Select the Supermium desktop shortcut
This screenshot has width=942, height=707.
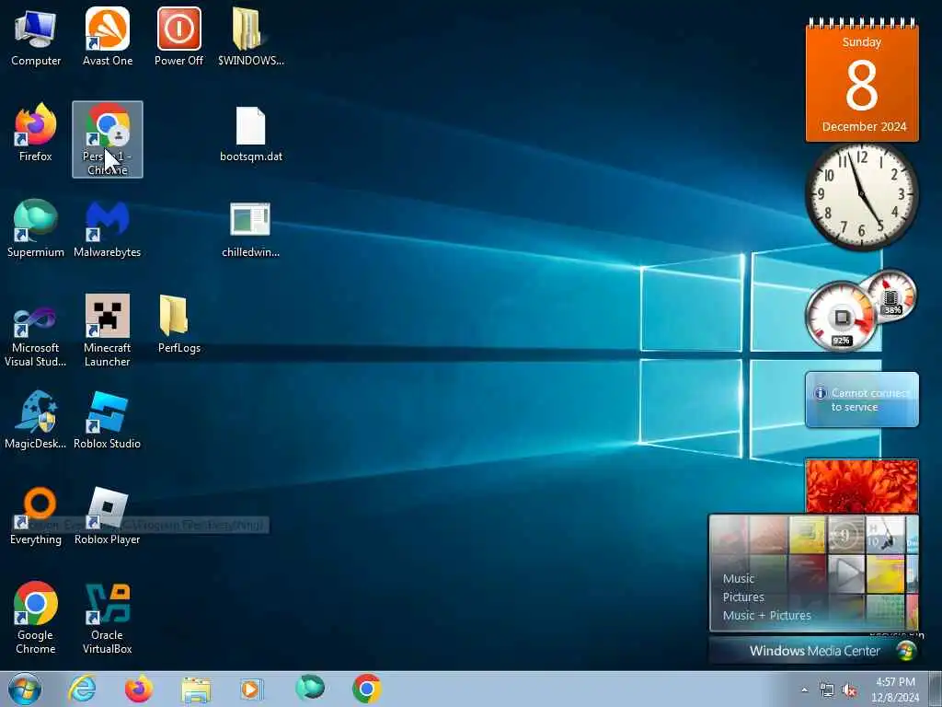coord(36,228)
